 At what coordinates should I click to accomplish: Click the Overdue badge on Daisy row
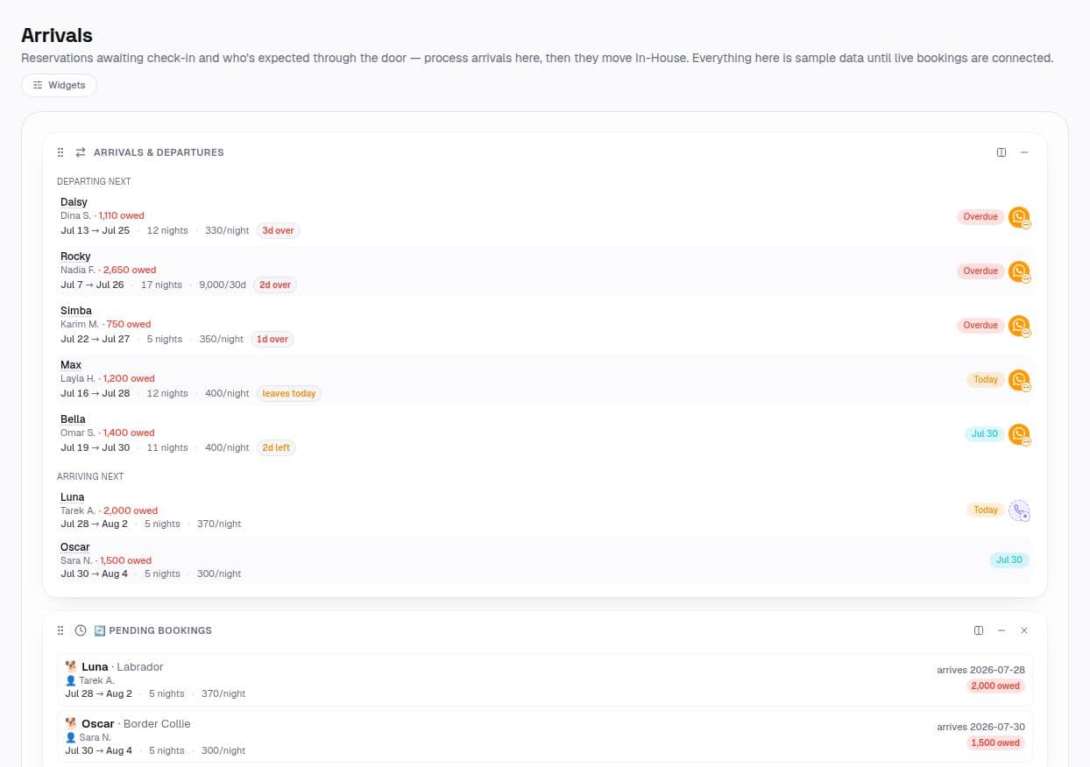[x=980, y=217]
